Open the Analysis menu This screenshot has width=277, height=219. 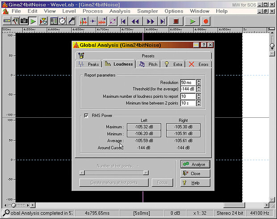[x=120, y=11]
